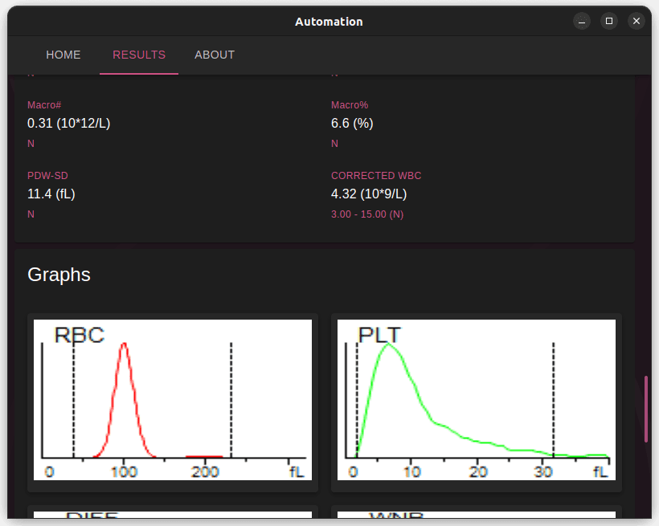This screenshot has width=659, height=526.
Task: Switch to the ABOUT tab
Action: click(215, 55)
